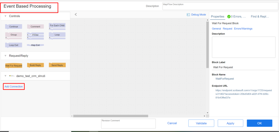Select the Comment control block
The height and width of the screenshot is (132, 279).
point(35,27)
